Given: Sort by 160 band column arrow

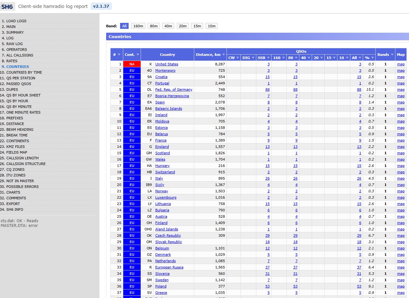Looking at the screenshot, I should tap(283, 58).
